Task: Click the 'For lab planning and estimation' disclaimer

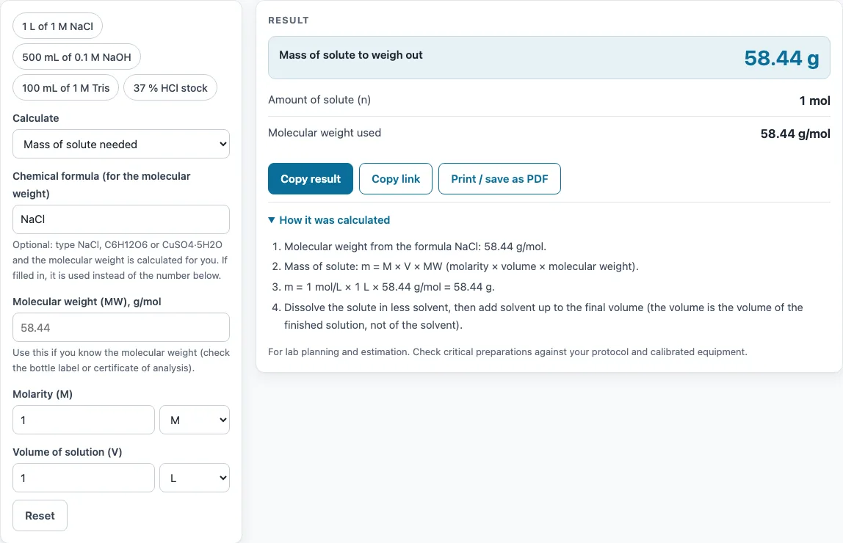Action: coord(507,351)
